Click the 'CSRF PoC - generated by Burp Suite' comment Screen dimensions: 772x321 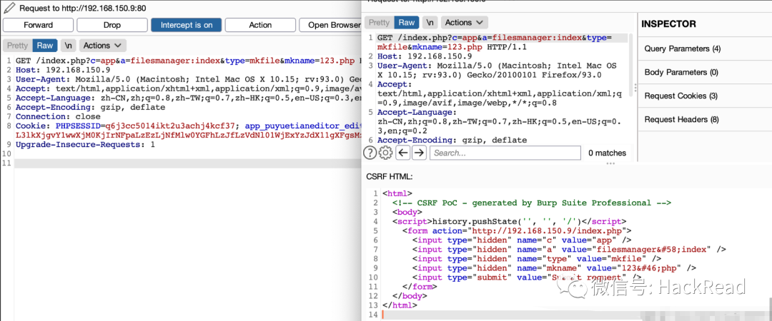point(532,203)
